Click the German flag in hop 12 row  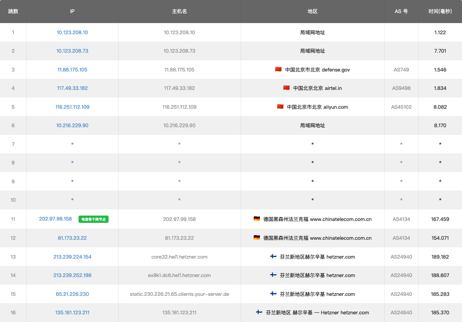click(x=257, y=238)
